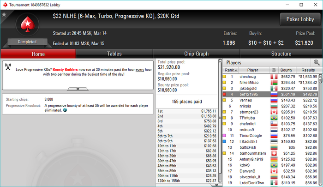Screen dimensions: 323x187
Task: Click the favorite star icon
Action: 4,14
